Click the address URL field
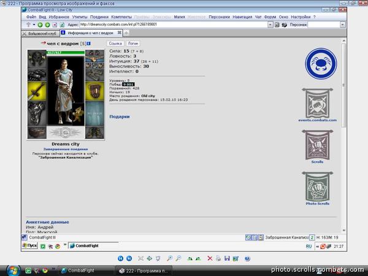The width and height of the screenshot is (368, 276). pos(174,25)
